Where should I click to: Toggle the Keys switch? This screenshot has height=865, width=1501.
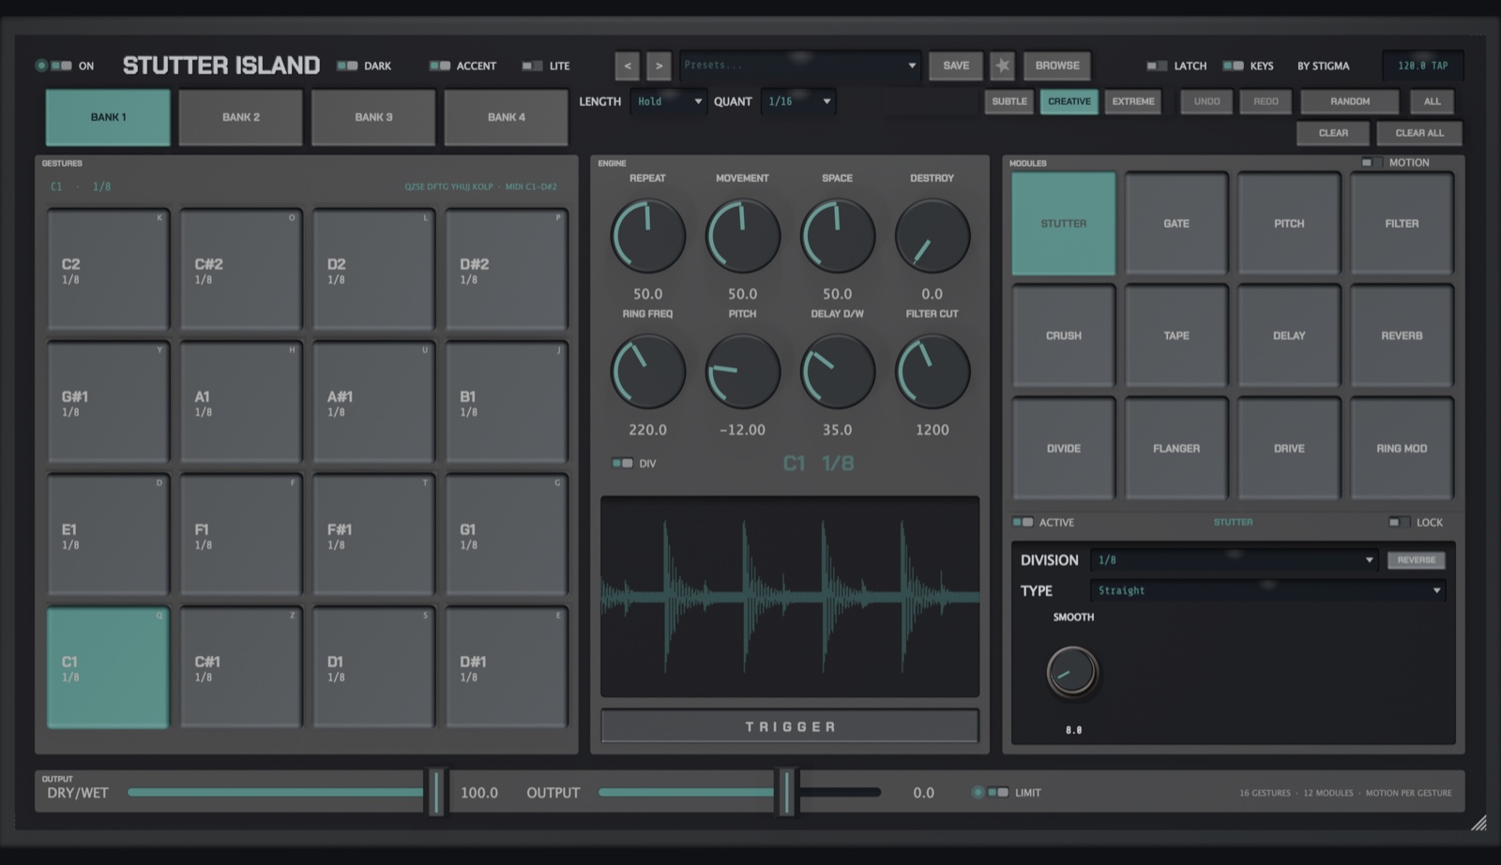(1234, 66)
